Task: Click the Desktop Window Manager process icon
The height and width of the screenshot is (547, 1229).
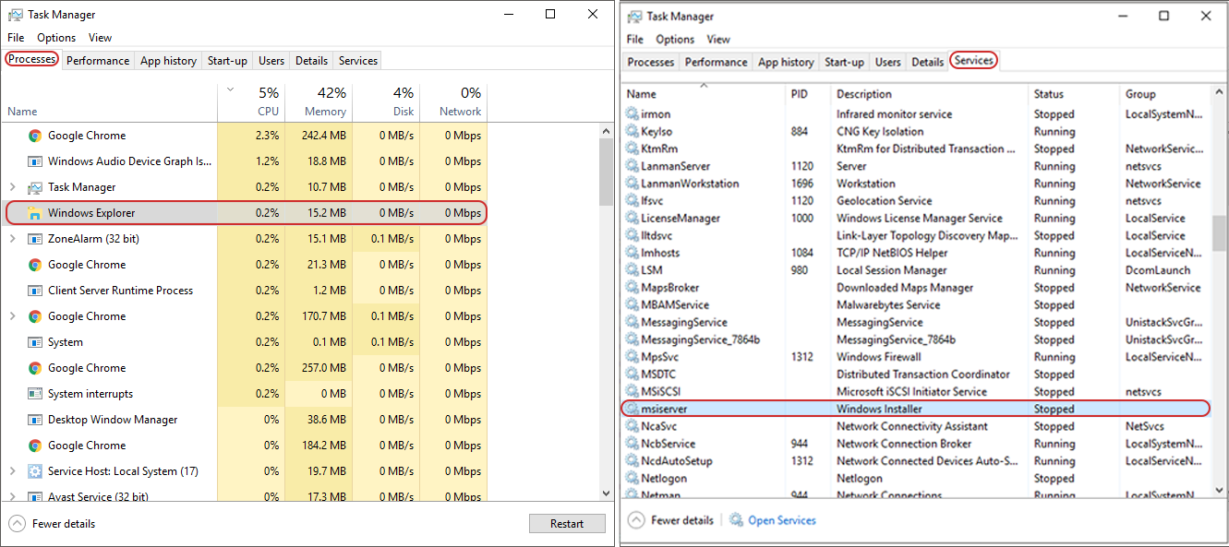Action: click(x=35, y=420)
